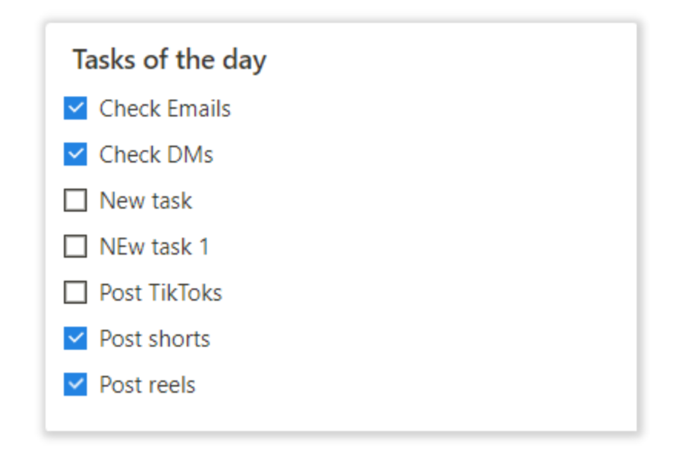The image size is (683, 455).
Task: Click the word day in the heading
Action: pos(244,61)
